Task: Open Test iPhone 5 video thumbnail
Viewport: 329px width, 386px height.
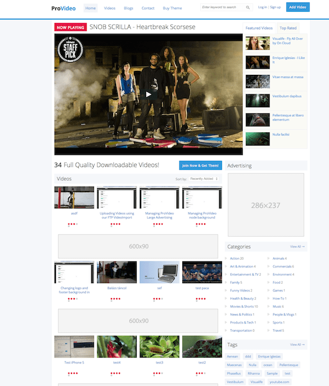Action: [x=74, y=346]
